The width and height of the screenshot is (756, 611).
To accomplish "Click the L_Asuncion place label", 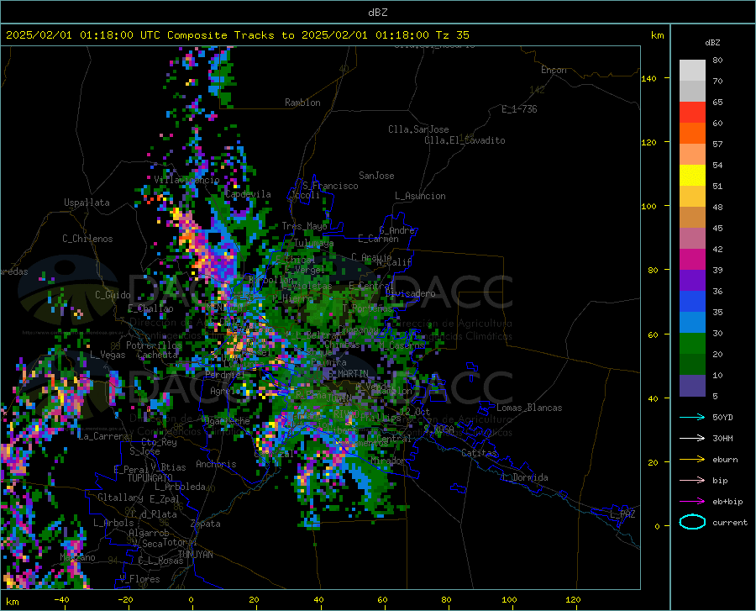I will pos(420,196).
